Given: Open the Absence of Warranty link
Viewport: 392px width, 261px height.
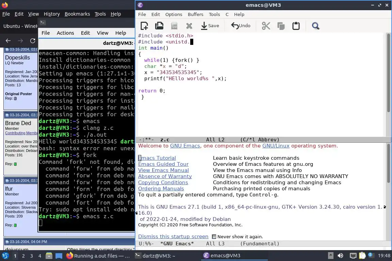Looking at the screenshot, I should [x=165, y=176].
